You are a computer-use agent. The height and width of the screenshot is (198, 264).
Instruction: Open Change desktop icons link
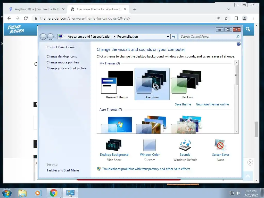(x=62, y=56)
